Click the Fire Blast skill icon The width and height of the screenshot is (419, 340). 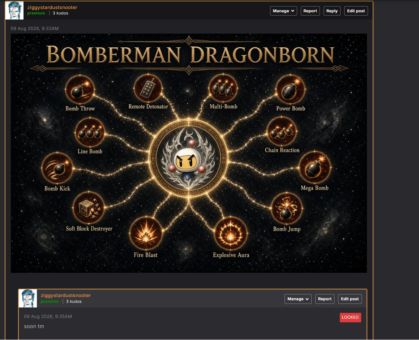[146, 233]
